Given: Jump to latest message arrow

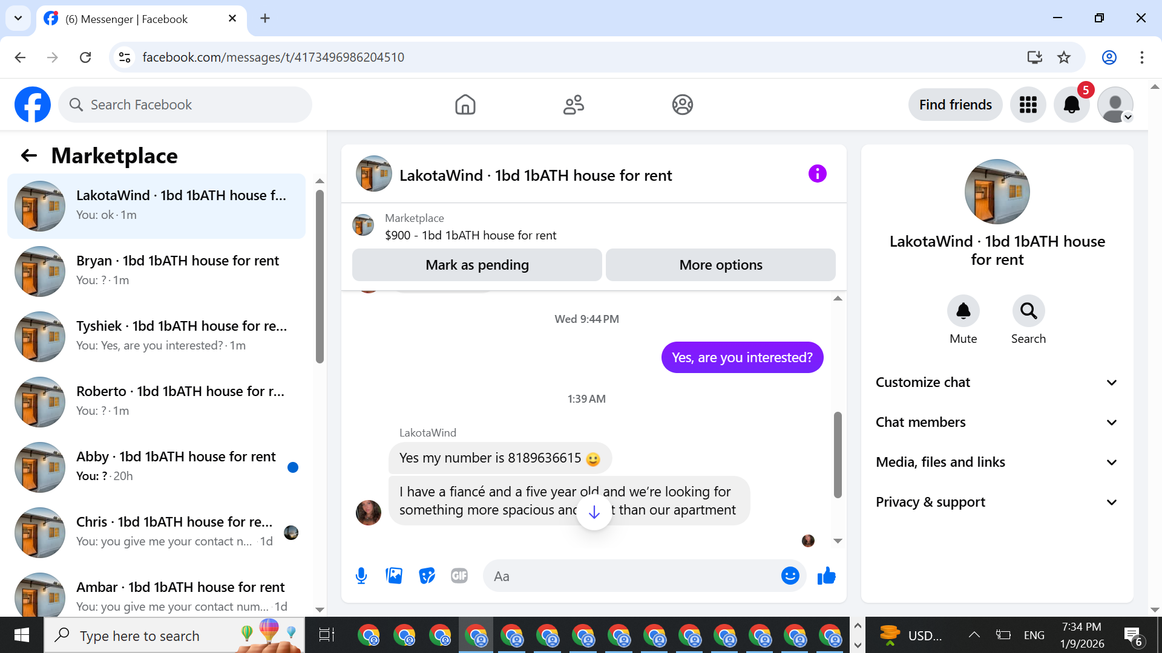Looking at the screenshot, I should point(594,512).
